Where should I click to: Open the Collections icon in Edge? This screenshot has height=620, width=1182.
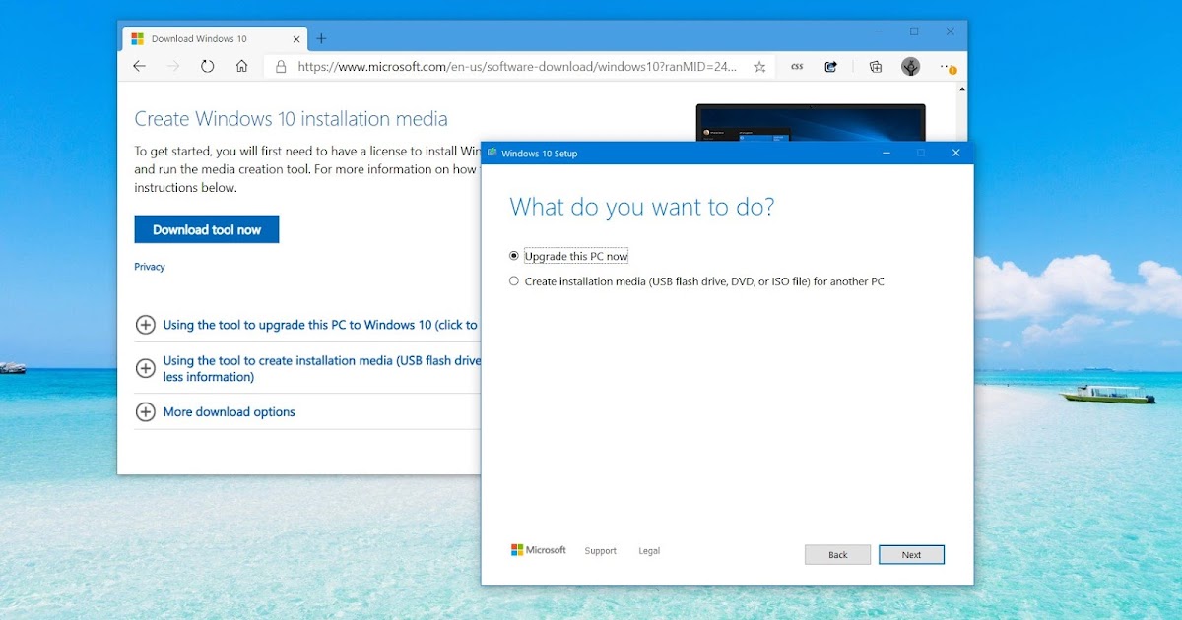(875, 67)
